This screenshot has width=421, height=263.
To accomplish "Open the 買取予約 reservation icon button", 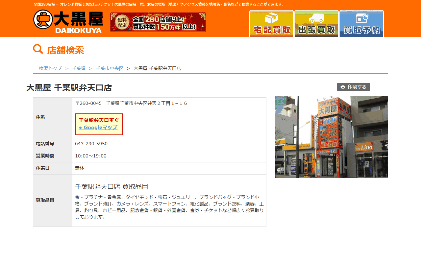I will (x=362, y=24).
